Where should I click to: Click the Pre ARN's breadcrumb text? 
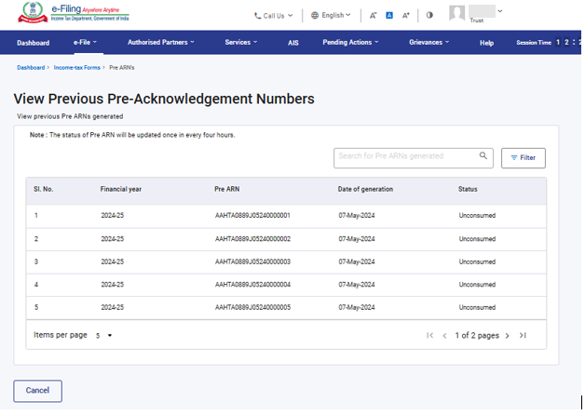pyautogui.click(x=122, y=67)
